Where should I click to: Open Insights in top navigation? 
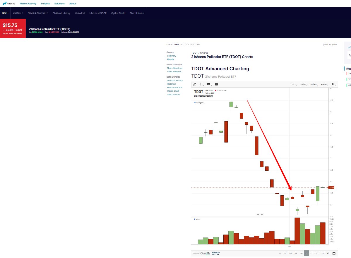[45, 4]
